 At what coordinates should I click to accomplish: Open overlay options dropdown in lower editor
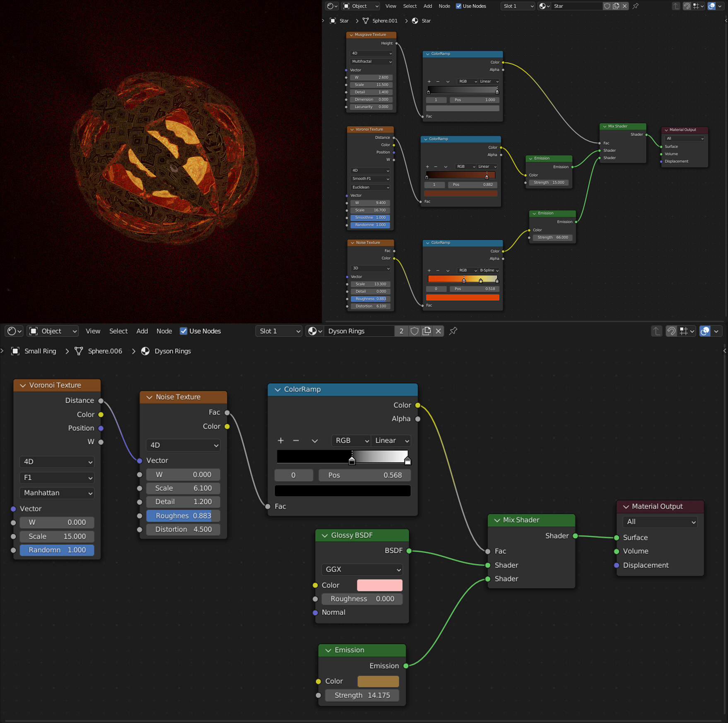[716, 331]
